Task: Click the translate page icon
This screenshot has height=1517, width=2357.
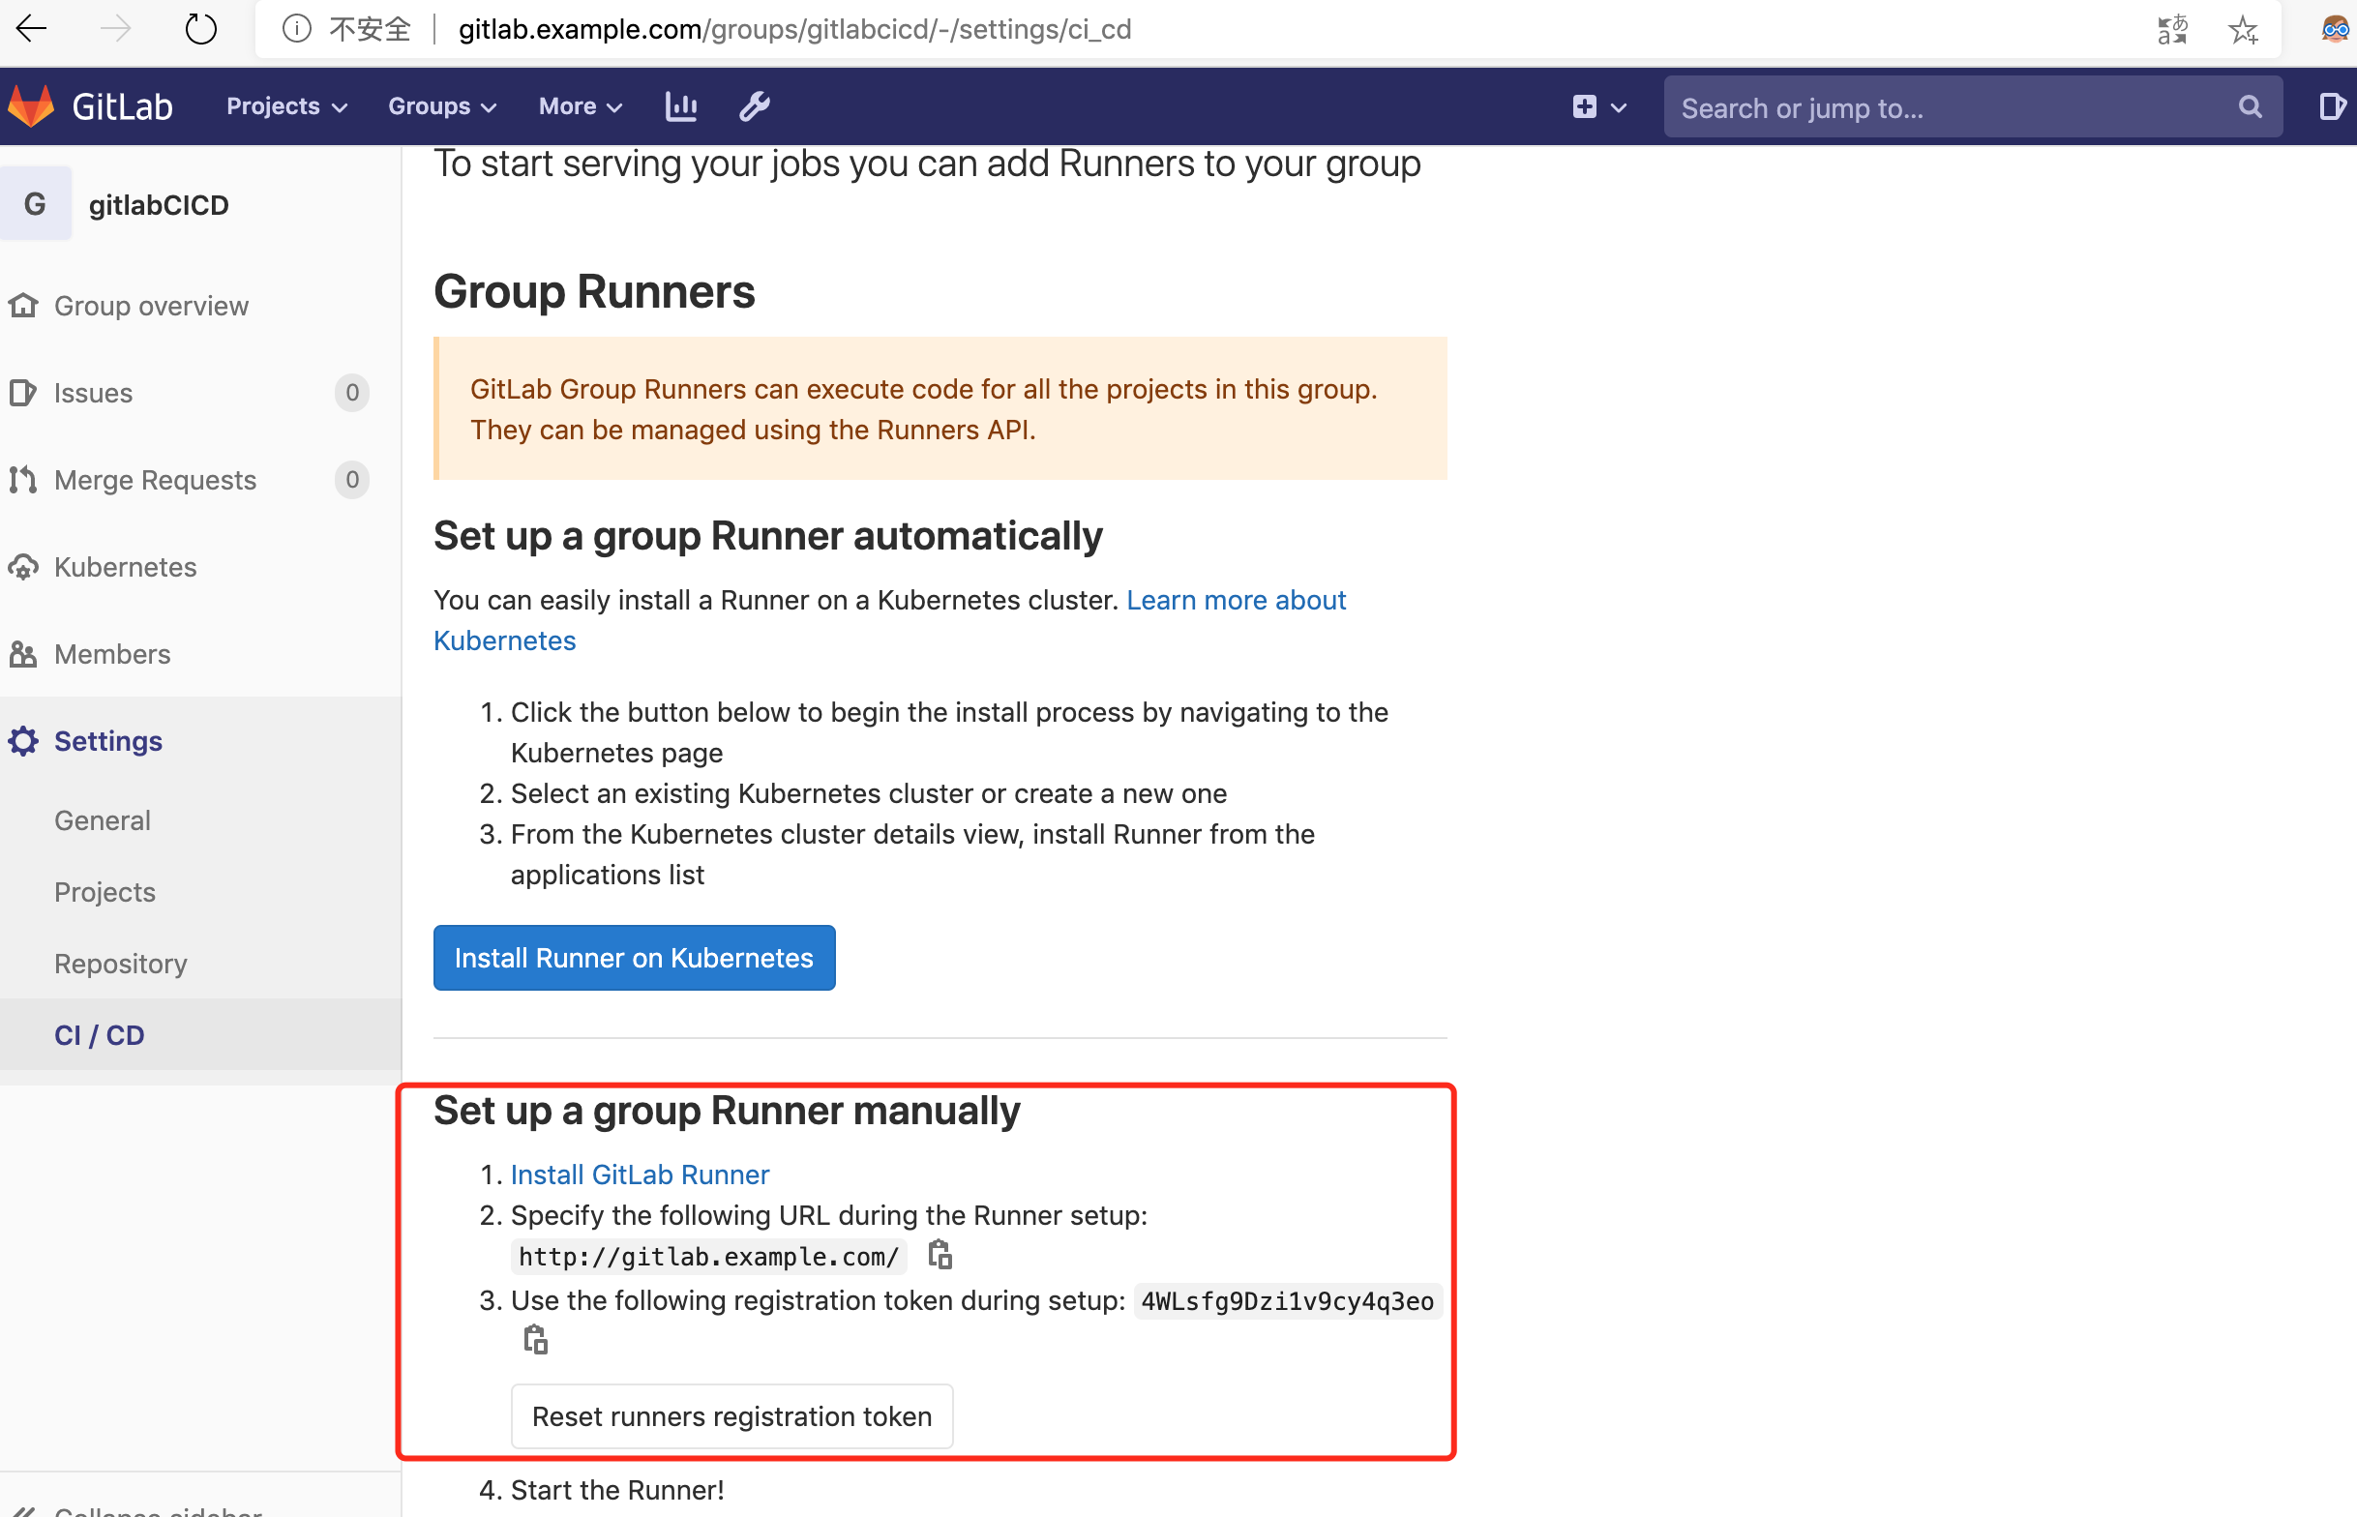Action: 2172,30
